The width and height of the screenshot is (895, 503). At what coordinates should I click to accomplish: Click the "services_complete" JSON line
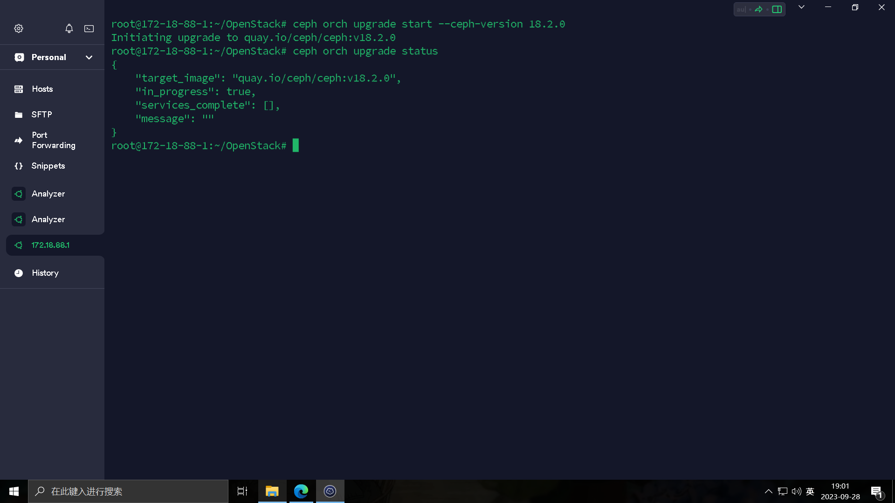click(x=207, y=105)
